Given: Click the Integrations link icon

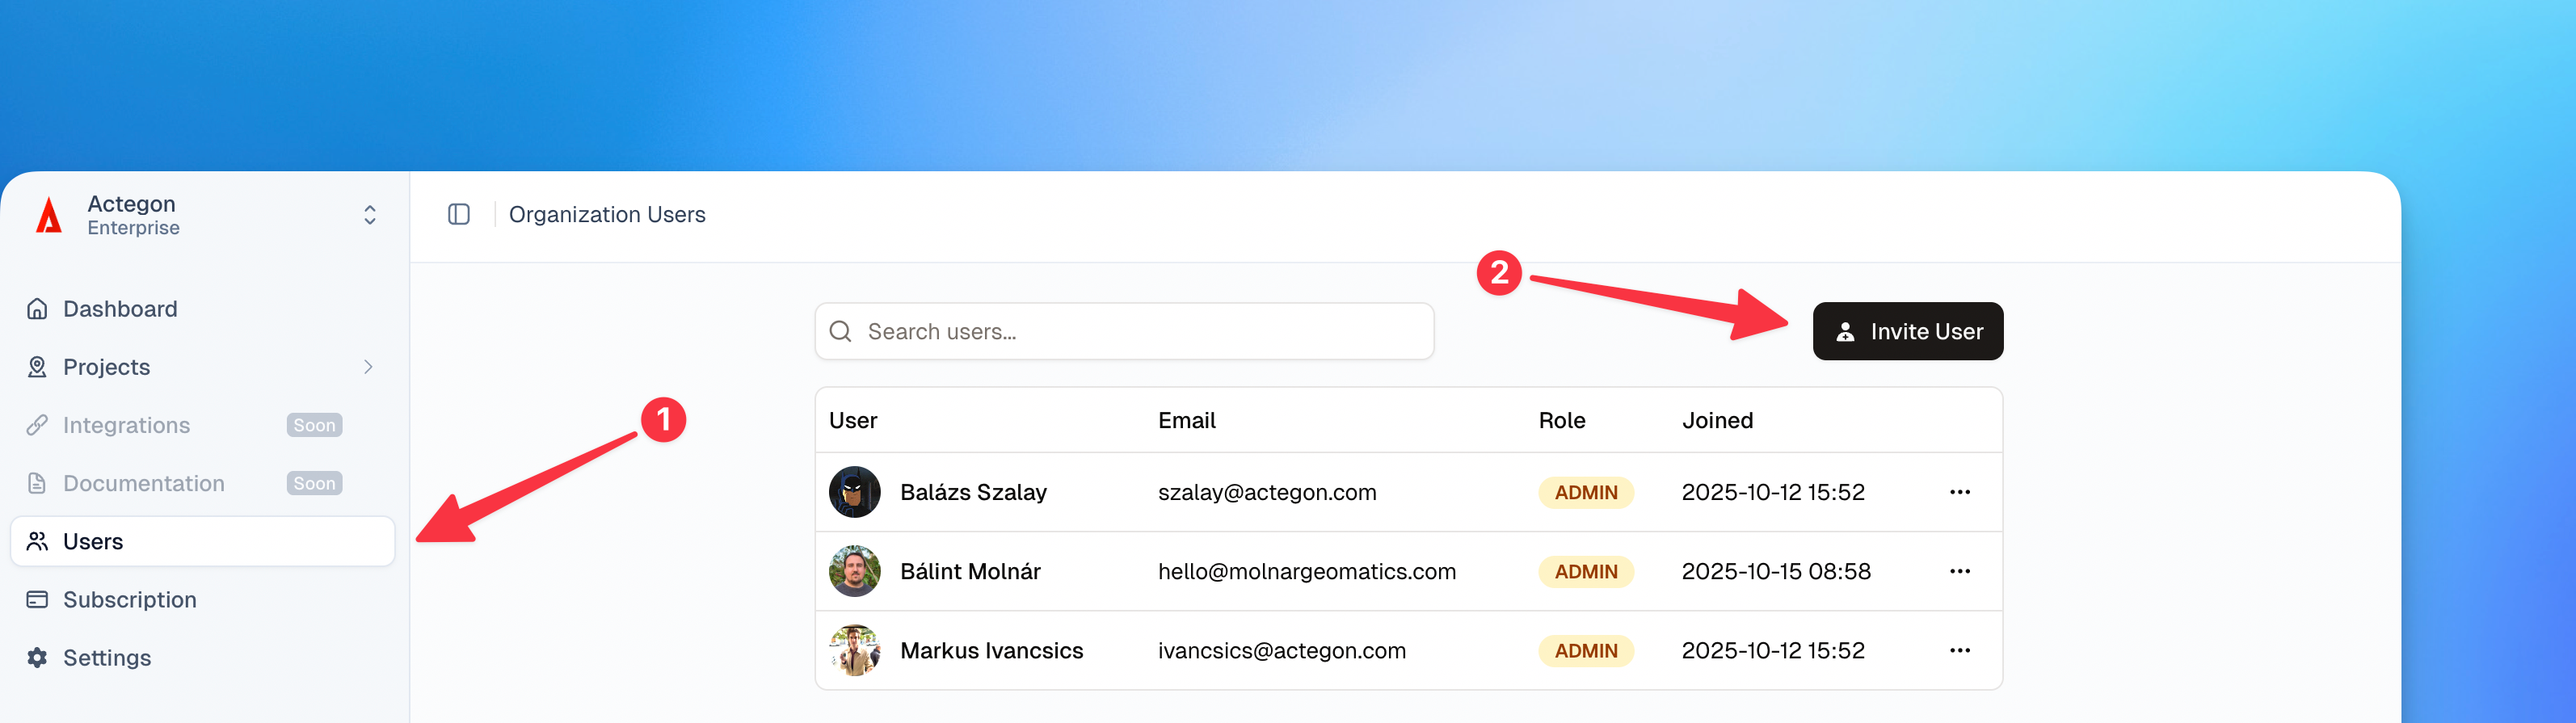Looking at the screenshot, I should point(37,425).
